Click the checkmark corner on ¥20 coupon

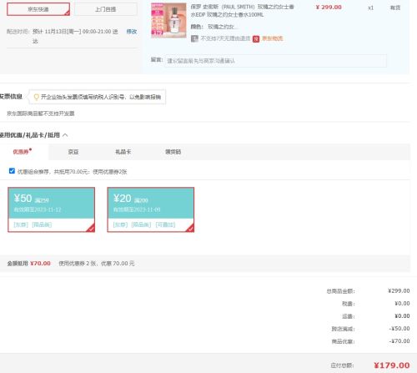[190, 229]
